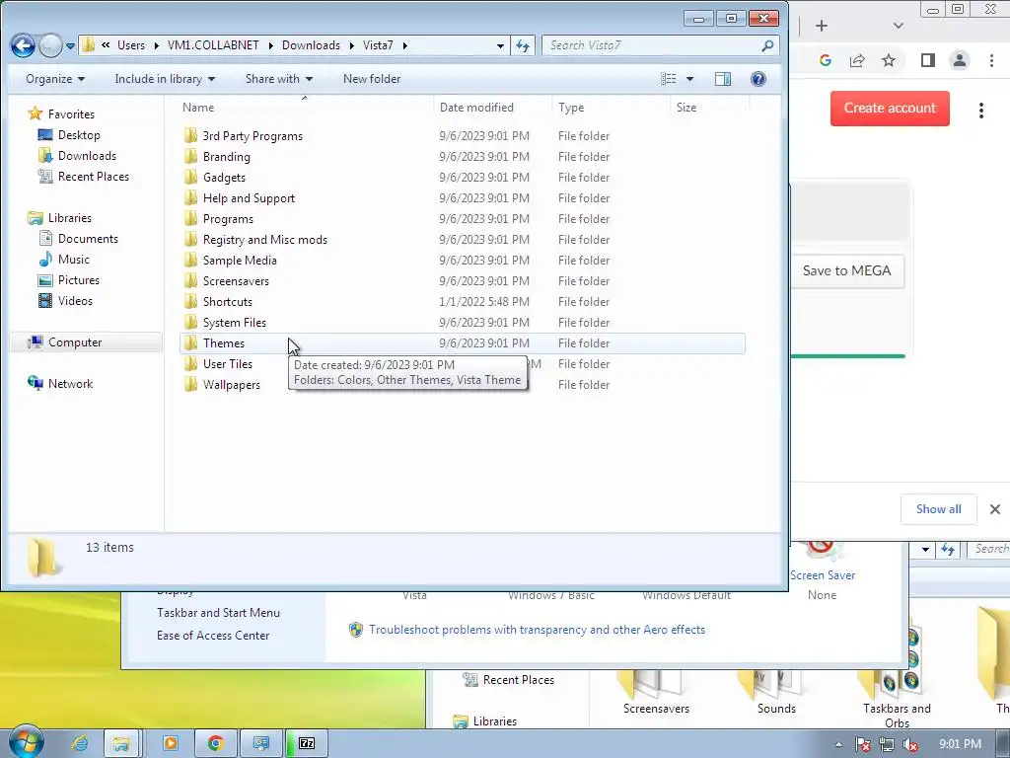Open the Share with menu
The height and width of the screenshot is (758, 1010).
click(x=279, y=79)
